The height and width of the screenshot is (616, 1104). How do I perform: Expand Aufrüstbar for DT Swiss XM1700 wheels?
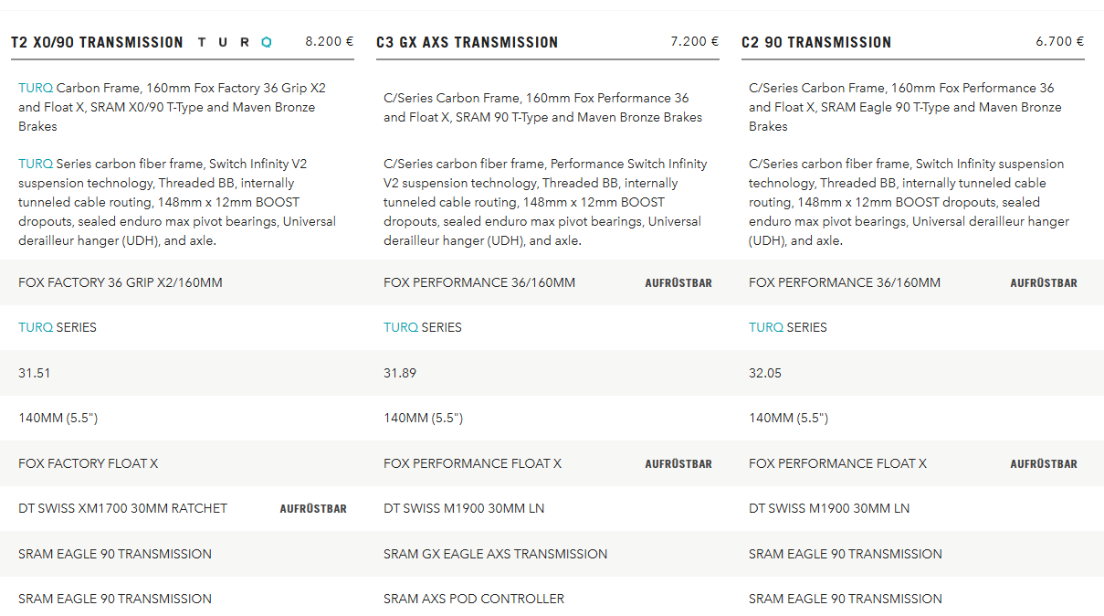click(x=313, y=509)
